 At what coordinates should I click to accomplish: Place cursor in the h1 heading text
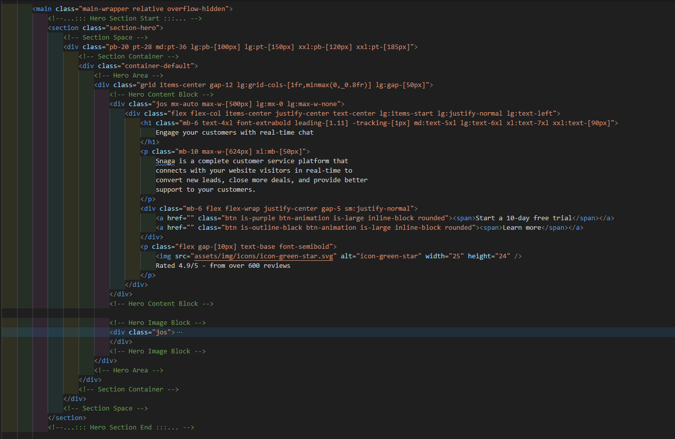(235, 132)
